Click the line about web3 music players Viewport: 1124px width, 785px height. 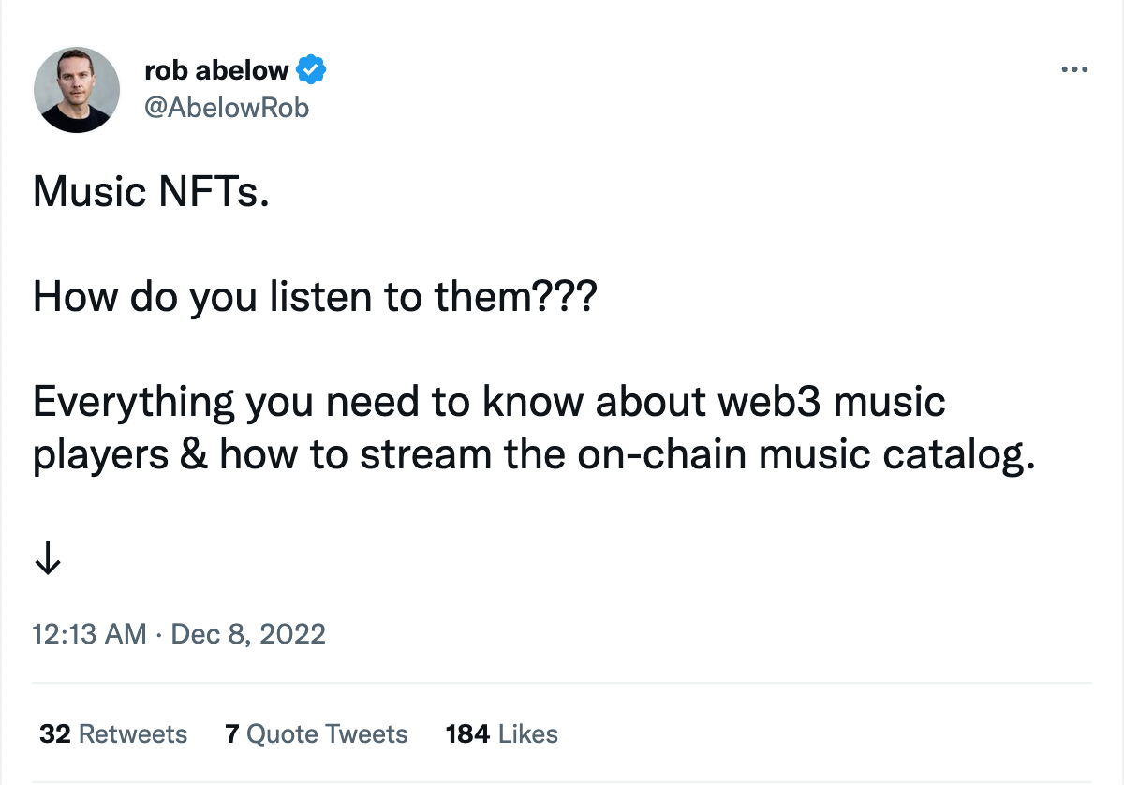pos(489,400)
